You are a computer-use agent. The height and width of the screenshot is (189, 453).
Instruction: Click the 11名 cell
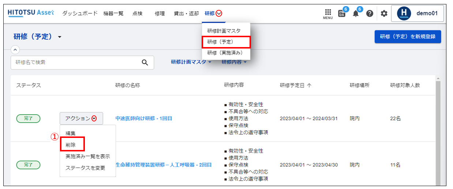pyautogui.click(x=395, y=165)
